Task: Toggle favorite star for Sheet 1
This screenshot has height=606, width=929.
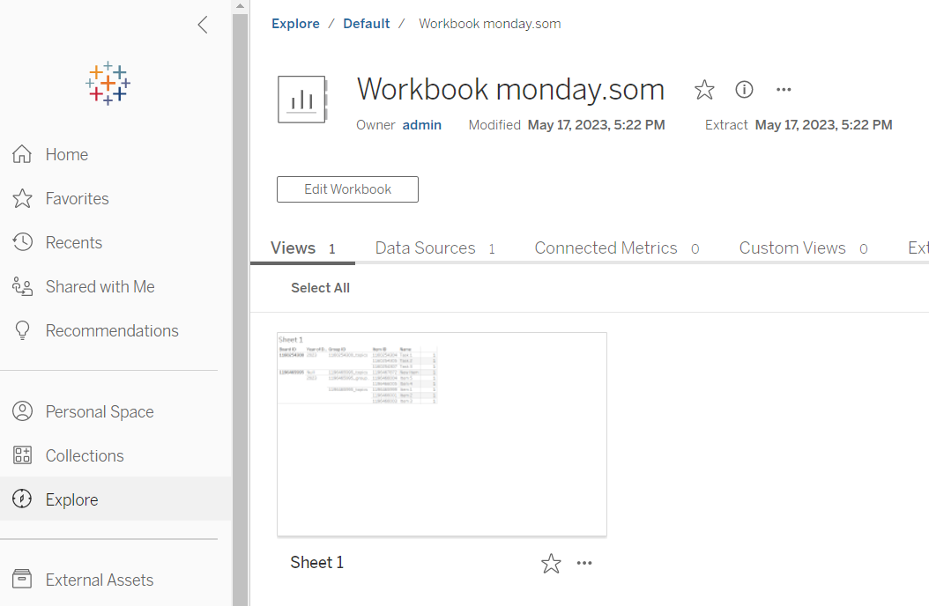Action: click(551, 564)
